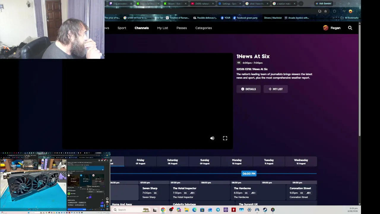Open 'Possible defences t...' bookmark

click(x=205, y=18)
